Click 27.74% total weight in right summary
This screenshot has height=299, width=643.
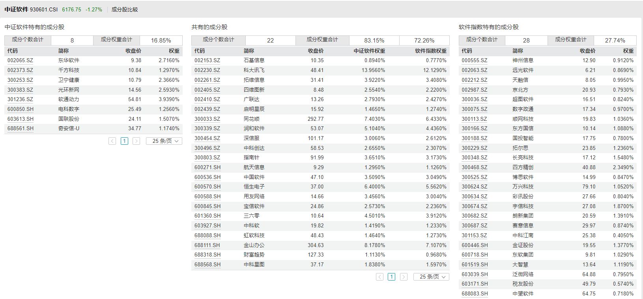615,41
